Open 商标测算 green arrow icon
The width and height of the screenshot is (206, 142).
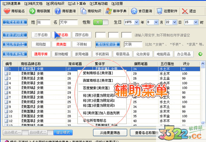point(32,11)
